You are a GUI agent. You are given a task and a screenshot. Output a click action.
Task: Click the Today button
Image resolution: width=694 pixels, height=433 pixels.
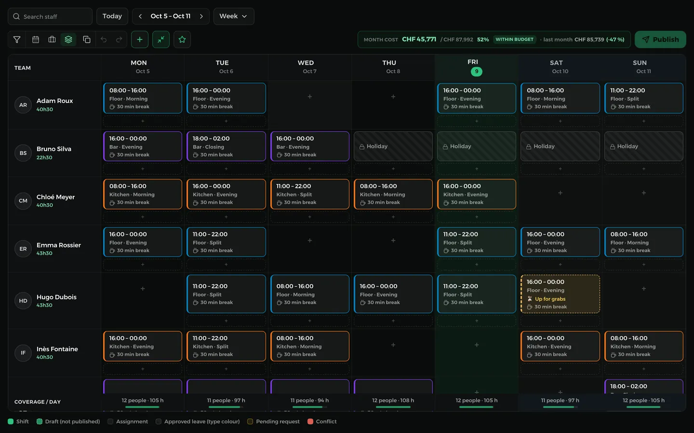point(112,16)
